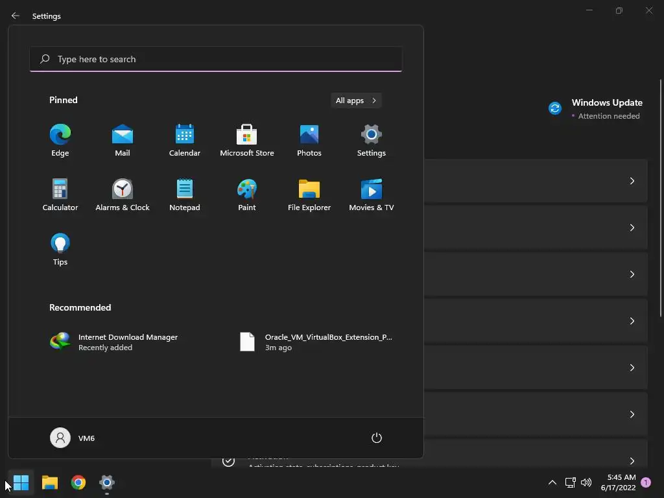Click the Windows Start button on taskbar
664x498 pixels.
21,482
